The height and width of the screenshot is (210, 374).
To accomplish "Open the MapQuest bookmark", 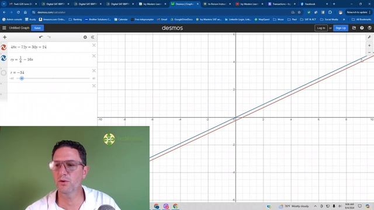I will pyautogui.click(x=262, y=19).
